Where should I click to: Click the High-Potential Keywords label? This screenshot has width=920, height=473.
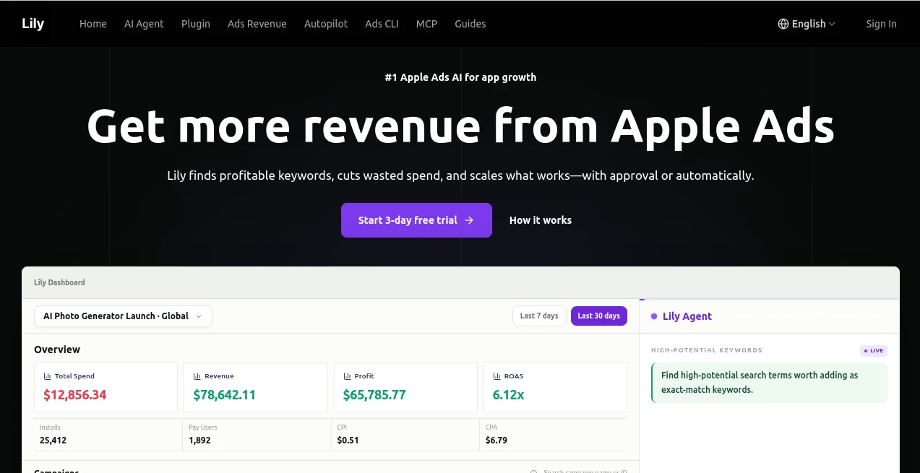pos(707,350)
